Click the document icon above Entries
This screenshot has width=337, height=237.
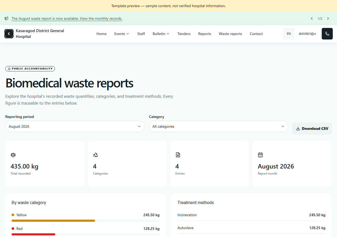pos(178,155)
